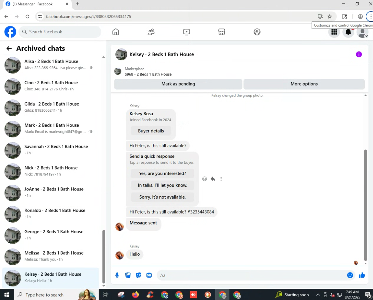View site information icon in address bar
This screenshot has width=373, height=300.
click(x=40, y=17)
